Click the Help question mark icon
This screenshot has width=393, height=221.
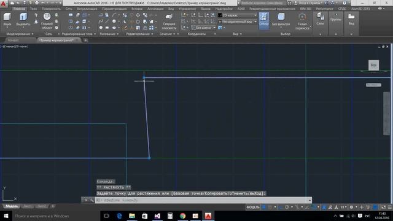click(x=344, y=3)
